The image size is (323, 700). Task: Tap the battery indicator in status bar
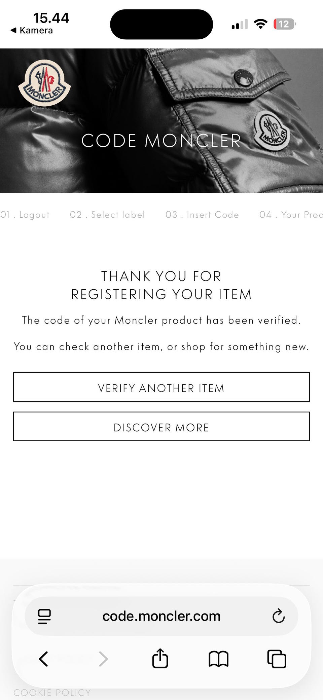tap(284, 24)
